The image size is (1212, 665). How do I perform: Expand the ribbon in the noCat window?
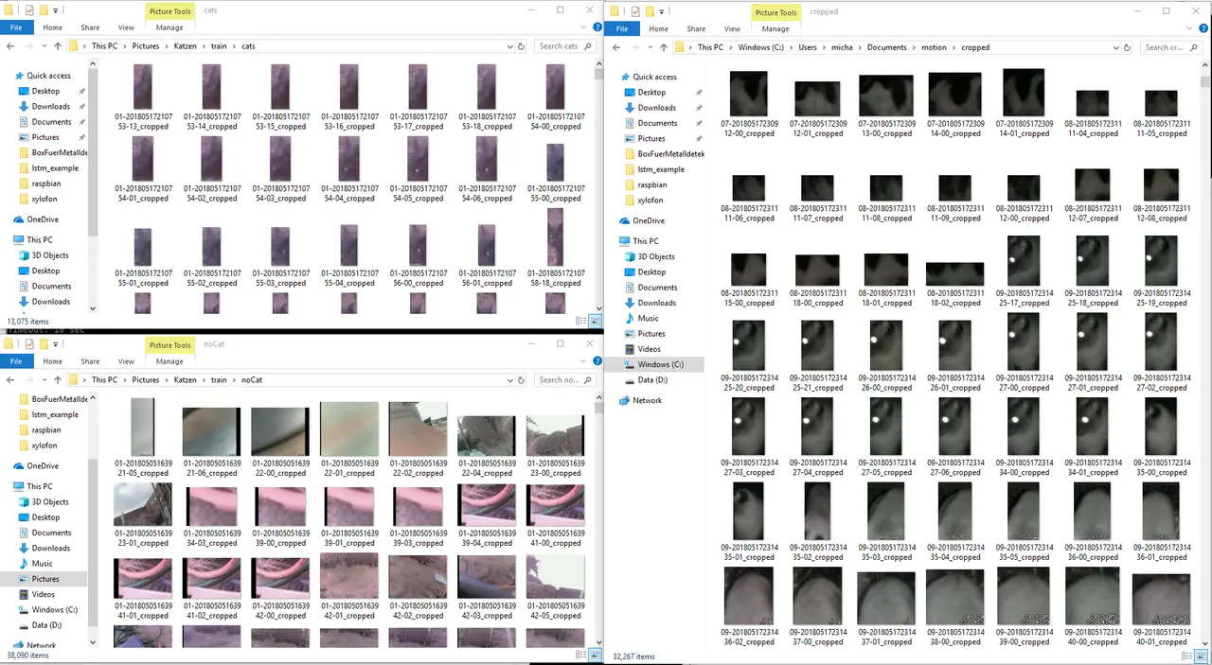point(583,362)
